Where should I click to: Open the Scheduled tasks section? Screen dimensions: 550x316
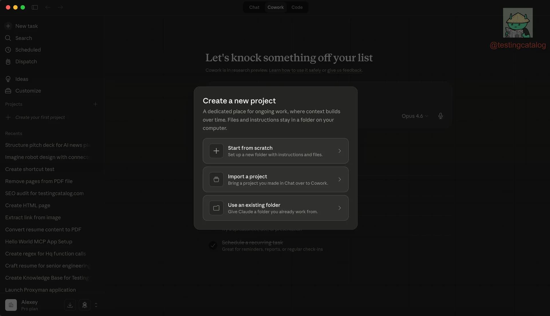[x=8, y=50]
